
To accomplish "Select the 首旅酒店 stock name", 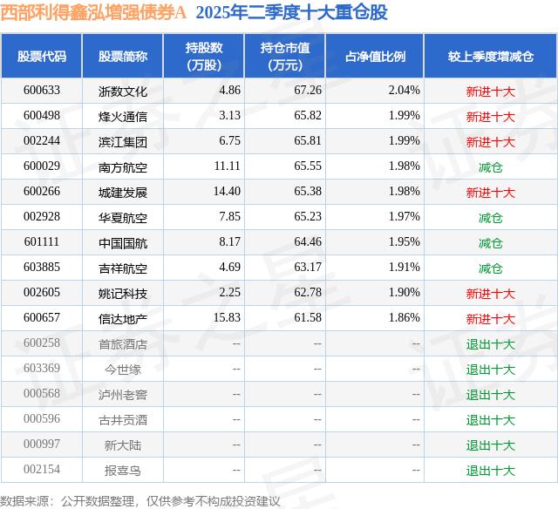I will [x=123, y=344].
